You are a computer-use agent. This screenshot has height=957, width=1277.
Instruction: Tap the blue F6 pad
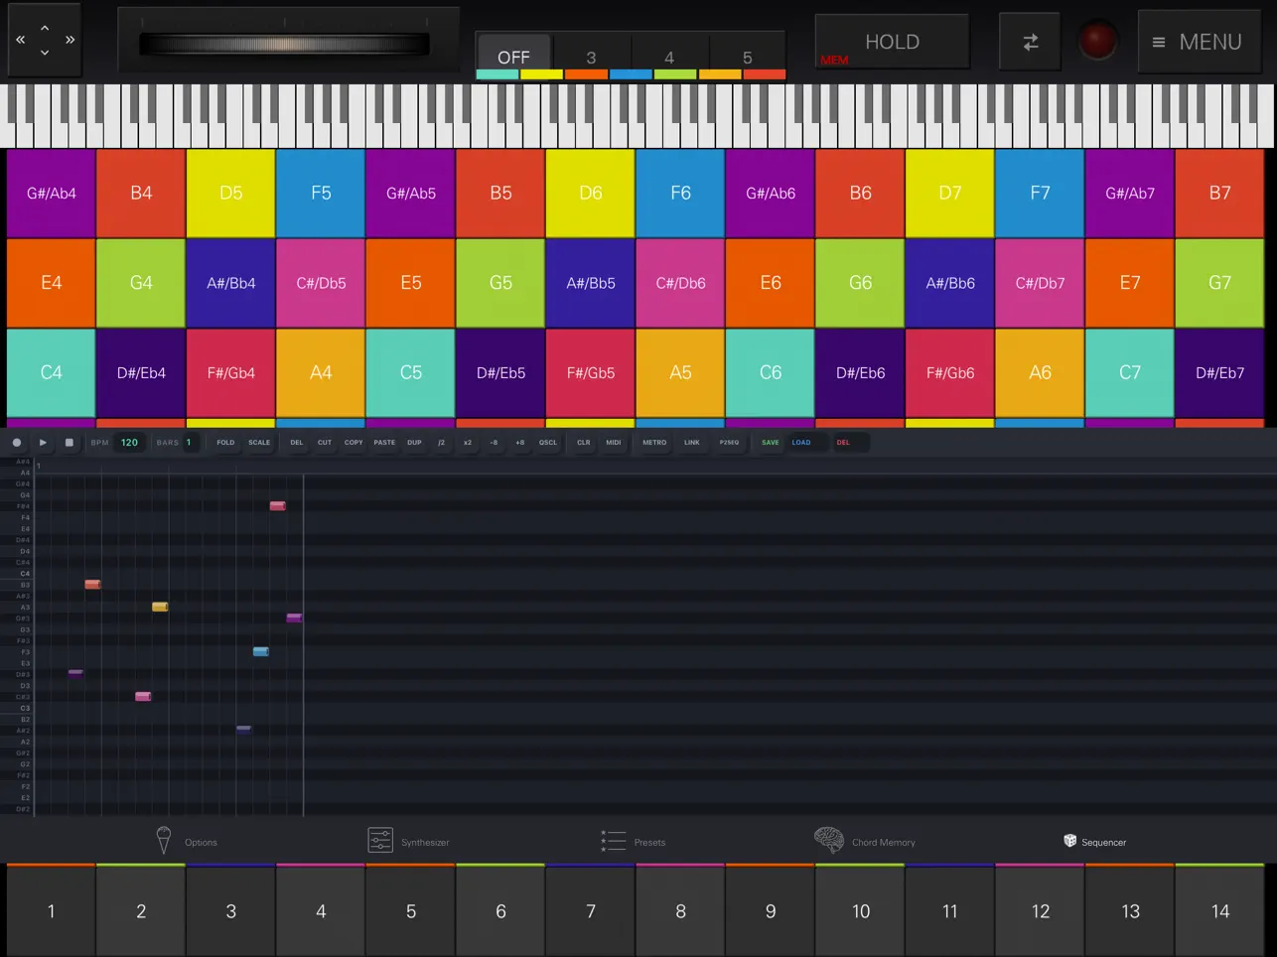pyautogui.click(x=680, y=194)
